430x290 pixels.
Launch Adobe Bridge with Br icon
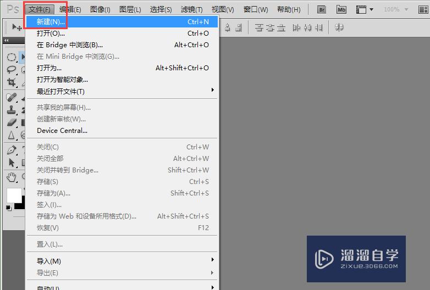coord(322,9)
